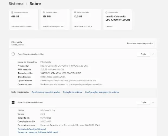Open Termos de Licença de Software link
Viewport: 168px width, 136px height.
click(x=38, y=132)
